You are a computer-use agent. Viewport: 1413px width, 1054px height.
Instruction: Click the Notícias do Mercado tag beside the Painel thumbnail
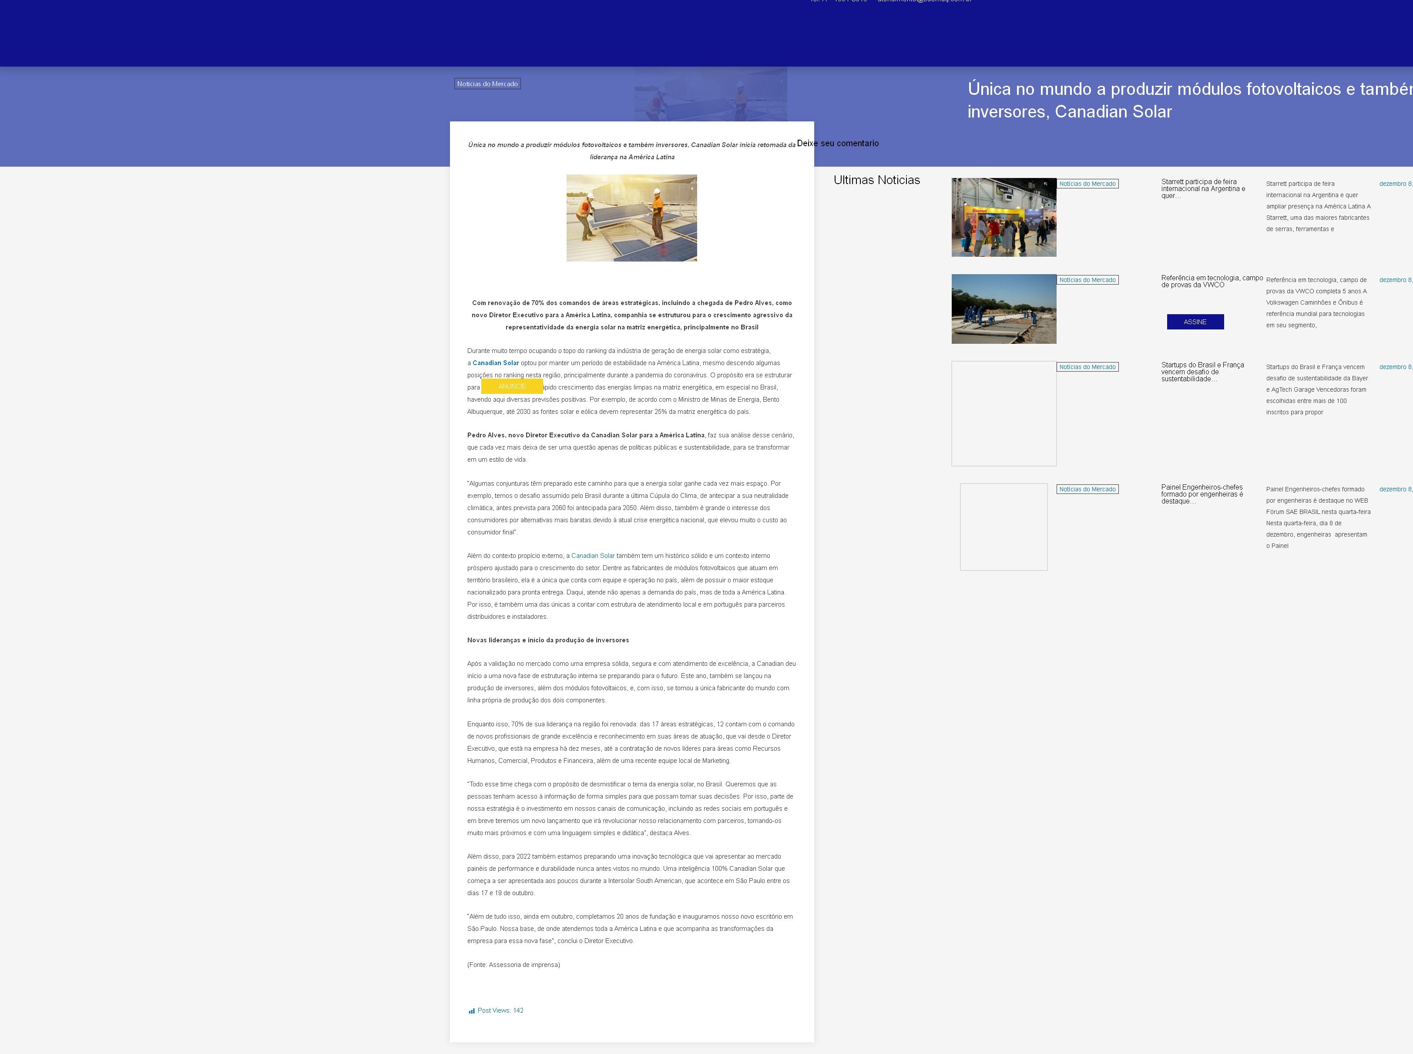click(x=1087, y=489)
